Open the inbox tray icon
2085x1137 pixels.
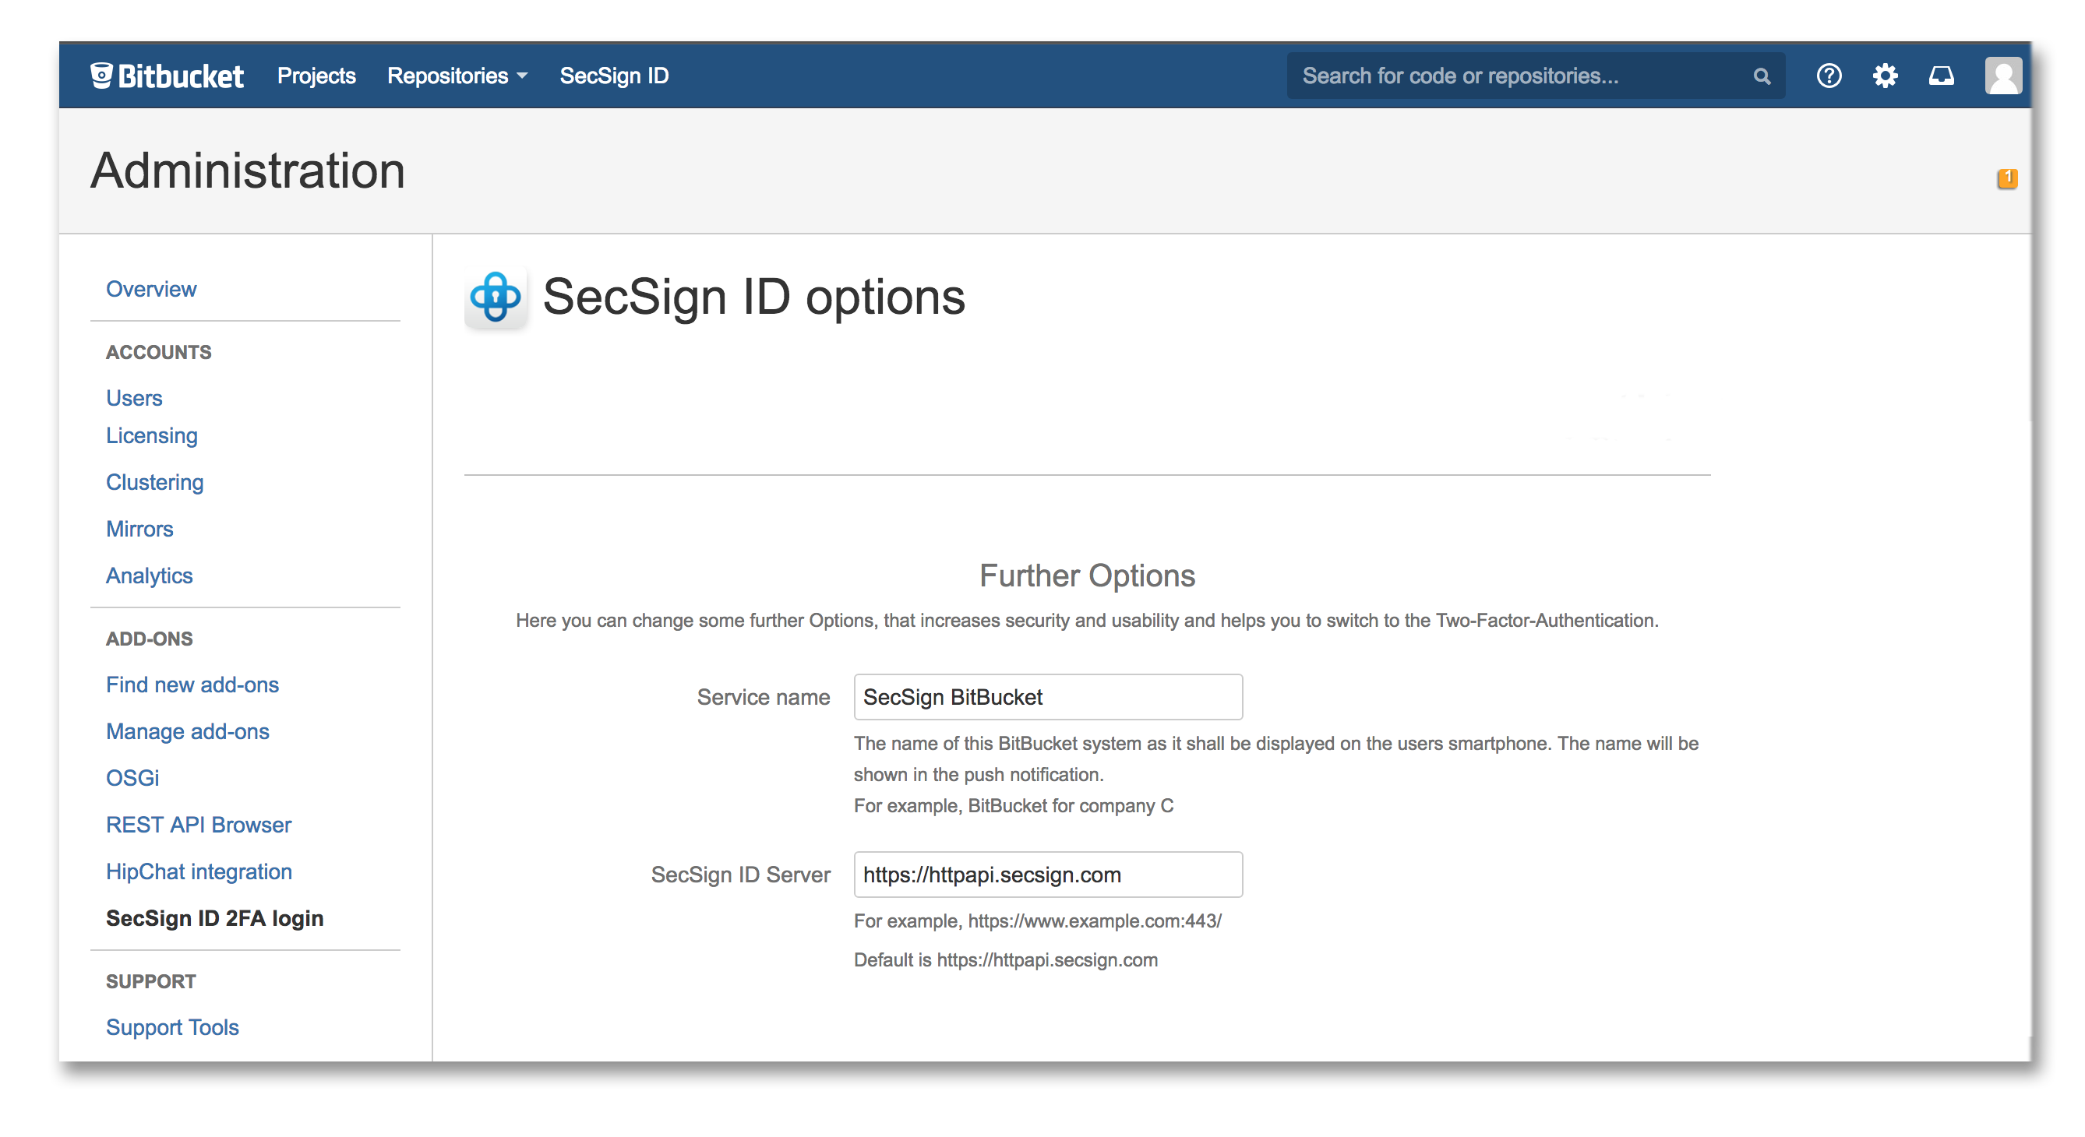click(x=1941, y=76)
